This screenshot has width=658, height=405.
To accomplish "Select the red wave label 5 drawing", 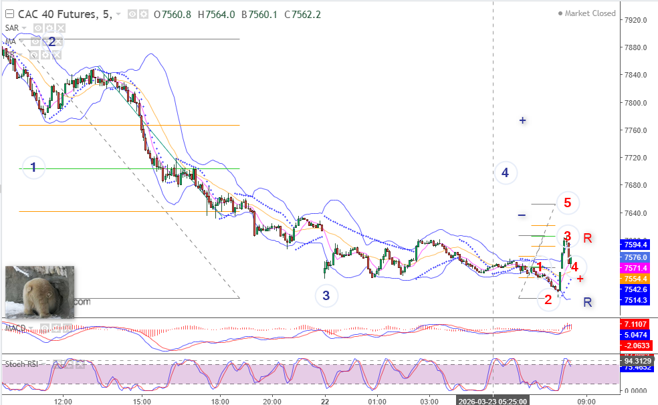I will 568,203.
